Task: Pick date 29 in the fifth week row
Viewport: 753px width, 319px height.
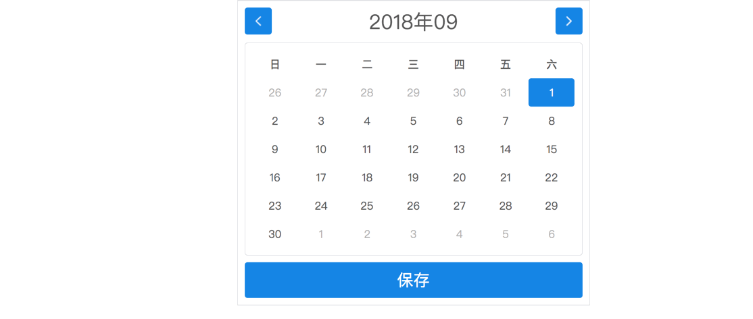Action: coord(552,206)
